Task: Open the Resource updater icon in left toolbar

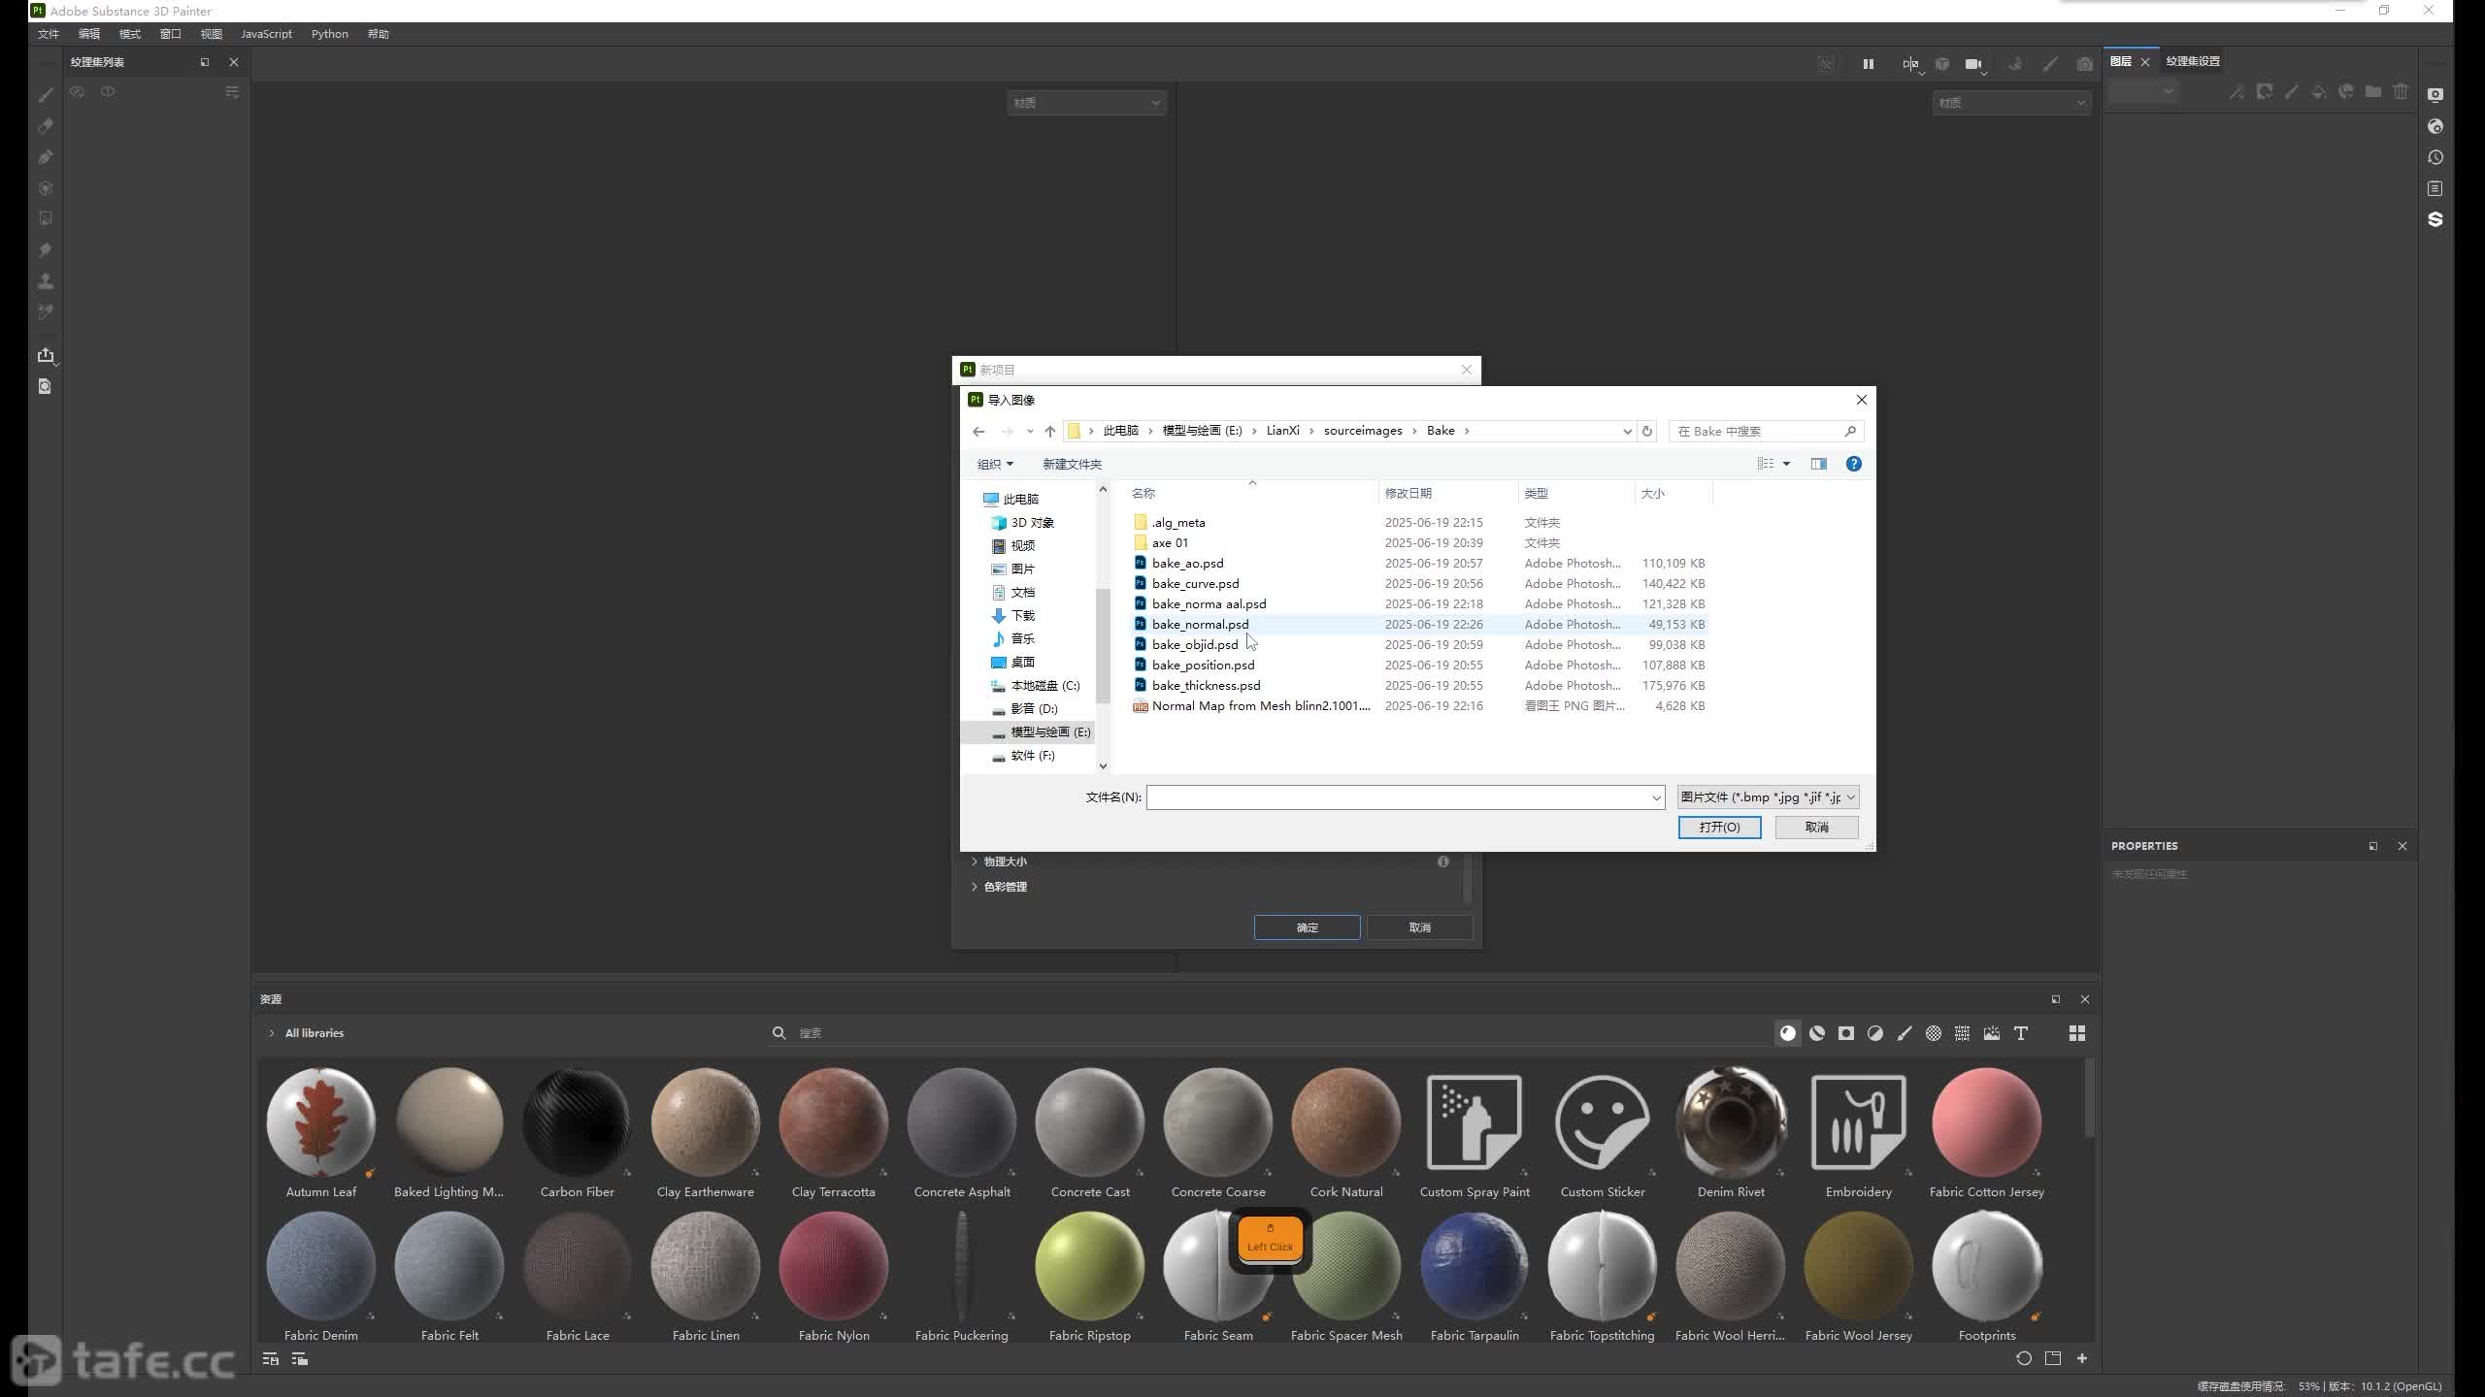Action: pyautogui.click(x=46, y=386)
